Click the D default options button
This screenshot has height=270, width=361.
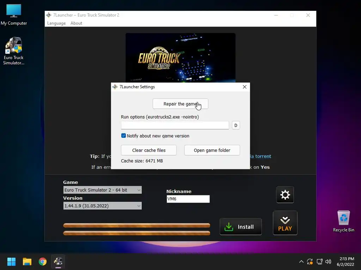coord(236,126)
